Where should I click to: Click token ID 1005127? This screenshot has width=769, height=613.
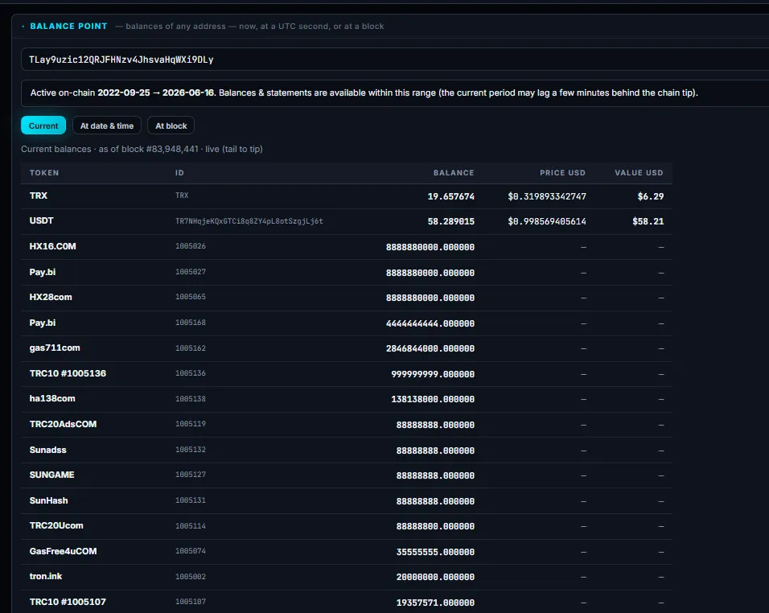coord(191,475)
